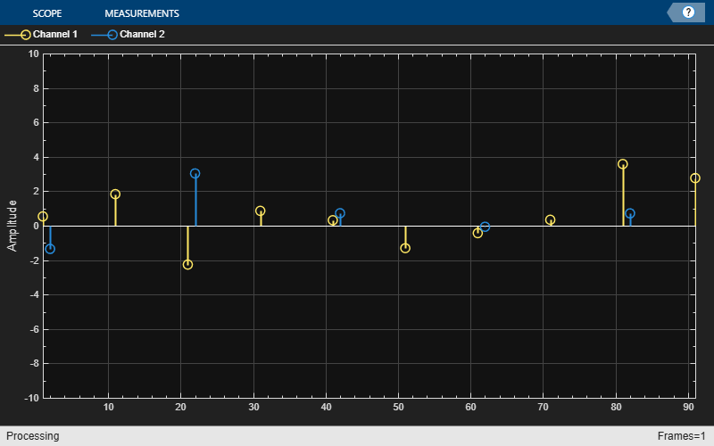Switch to the SCOPE tab
The height and width of the screenshot is (446, 714).
[x=47, y=13]
